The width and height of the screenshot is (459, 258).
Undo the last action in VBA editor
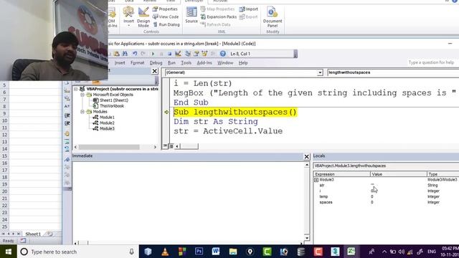pos(135,54)
